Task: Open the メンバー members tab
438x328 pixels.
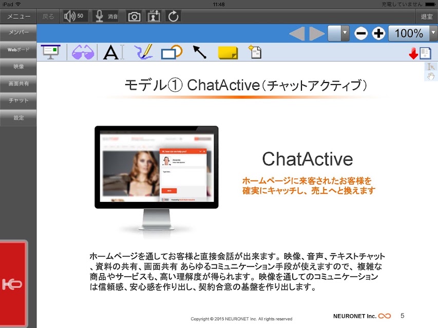Action: [18, 33]
